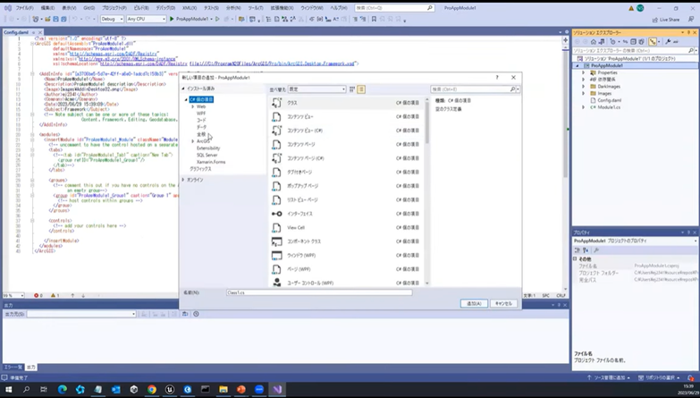The height and width of the screenshot is (398, 700).
Task: Switch to the Config.daml editor tab
Action: 16,32
